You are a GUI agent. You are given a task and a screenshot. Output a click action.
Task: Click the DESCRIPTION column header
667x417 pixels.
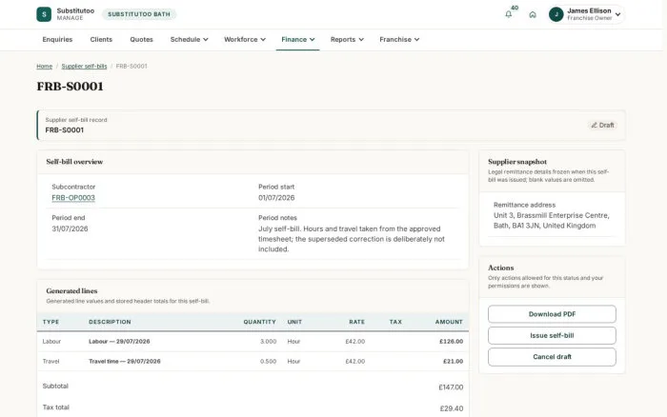click(x=110, y=322)
